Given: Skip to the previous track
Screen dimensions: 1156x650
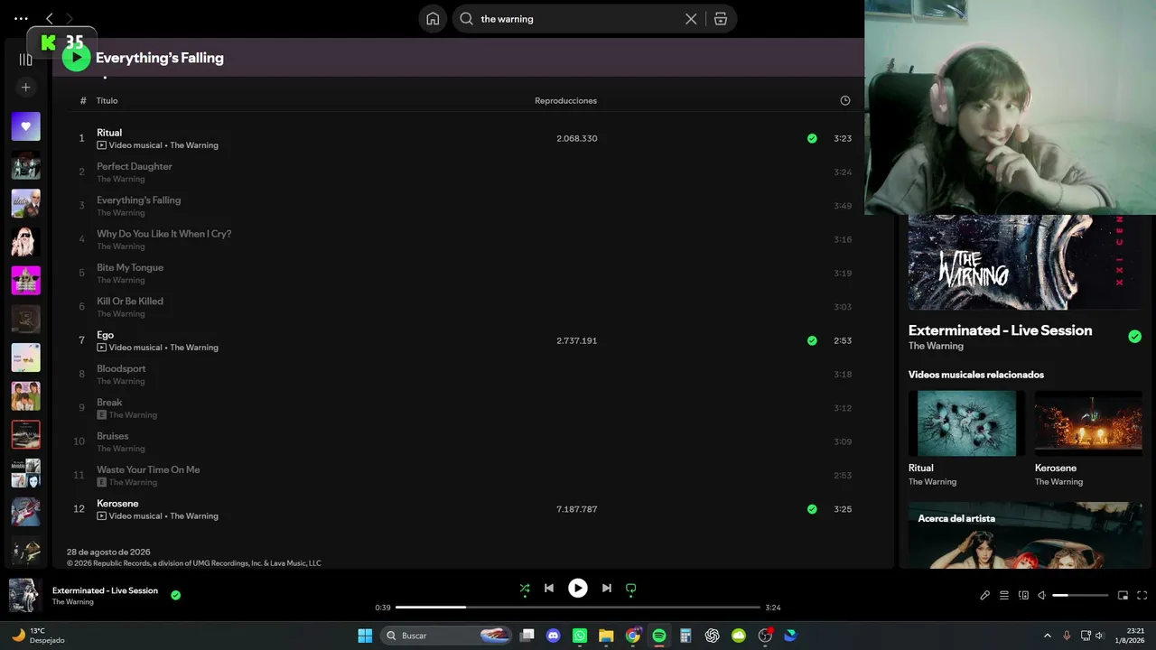Looking at the screenshot, I should tap(548, 589).
